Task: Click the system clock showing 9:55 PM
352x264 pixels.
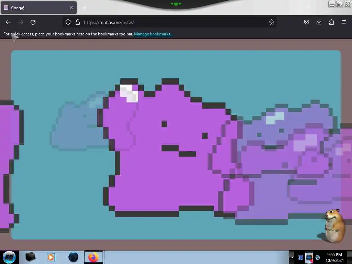Action: 334,257
